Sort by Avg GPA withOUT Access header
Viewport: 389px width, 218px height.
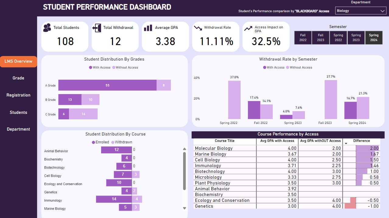coord(320,141)
